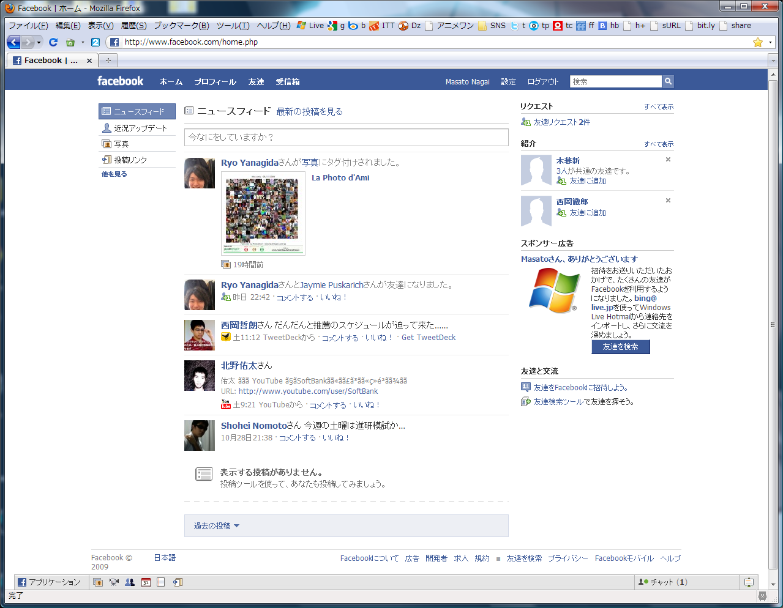This screenshot has width=783, height=608.
Task: Select ニュースフィード in left sidebar
Action: [x=137, y=111]
